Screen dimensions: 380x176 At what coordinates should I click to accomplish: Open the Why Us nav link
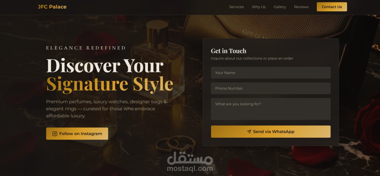click(259, 7)
